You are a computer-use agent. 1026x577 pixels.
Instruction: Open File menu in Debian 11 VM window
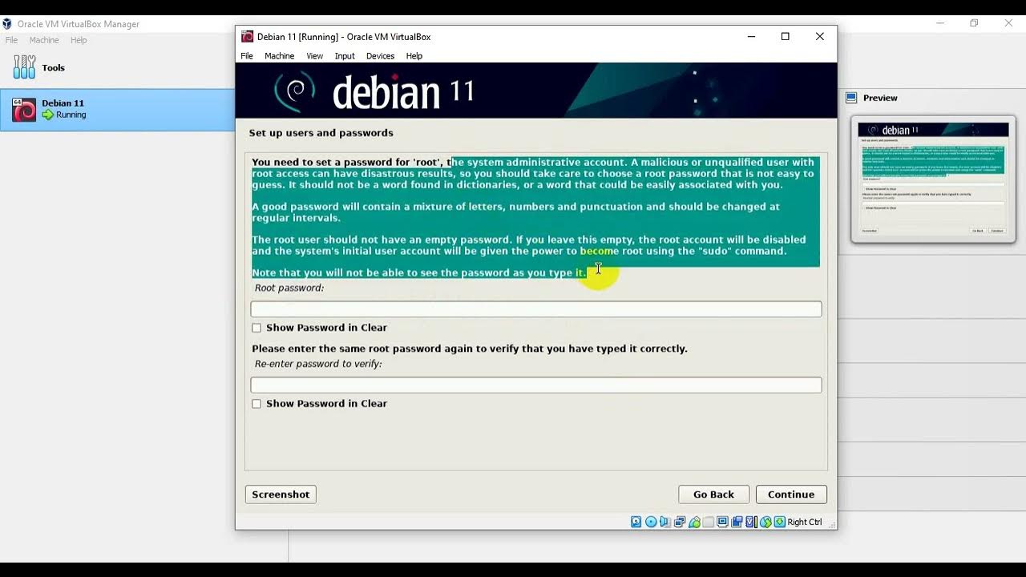(x=247, y=56)
